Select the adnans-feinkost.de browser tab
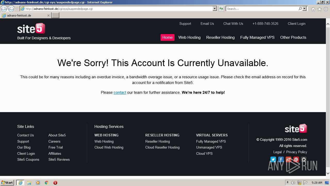Screen dimensions: 330x186 coord(26,16)
